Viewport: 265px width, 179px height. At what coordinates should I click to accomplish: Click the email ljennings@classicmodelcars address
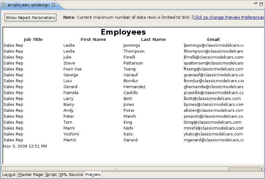(x=213, y=46)
